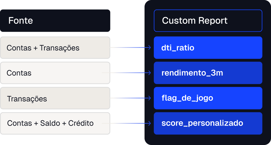Viewport: 271px width, 145px height.
Task: Click the word Fonte in the header
Action: pos(21,21)
